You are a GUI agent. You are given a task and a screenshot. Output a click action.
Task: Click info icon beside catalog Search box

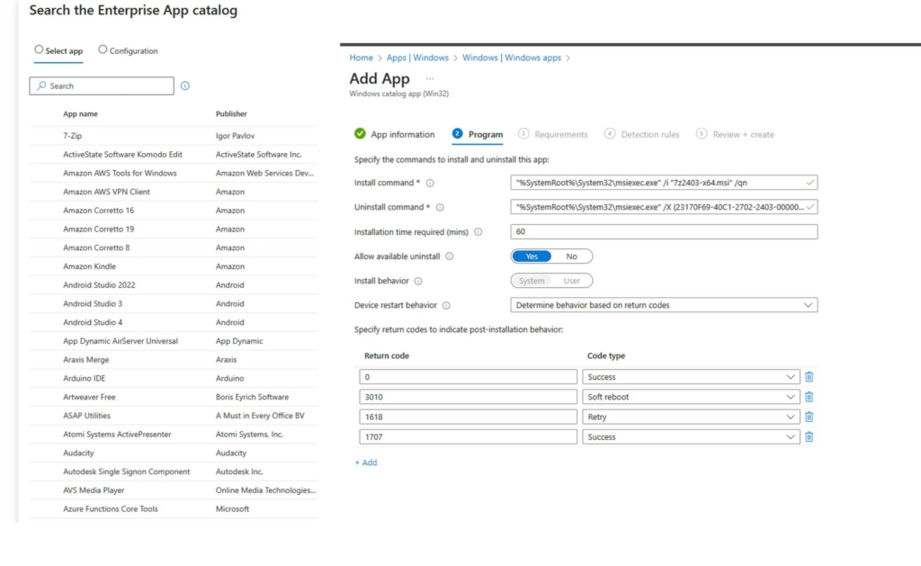185,86
